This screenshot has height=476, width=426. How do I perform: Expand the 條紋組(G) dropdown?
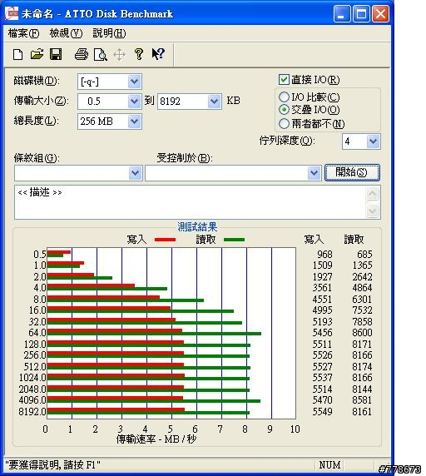tap(136, 173)
